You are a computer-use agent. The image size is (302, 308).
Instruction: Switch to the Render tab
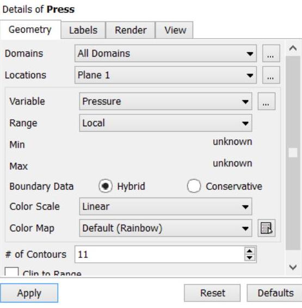131,30
